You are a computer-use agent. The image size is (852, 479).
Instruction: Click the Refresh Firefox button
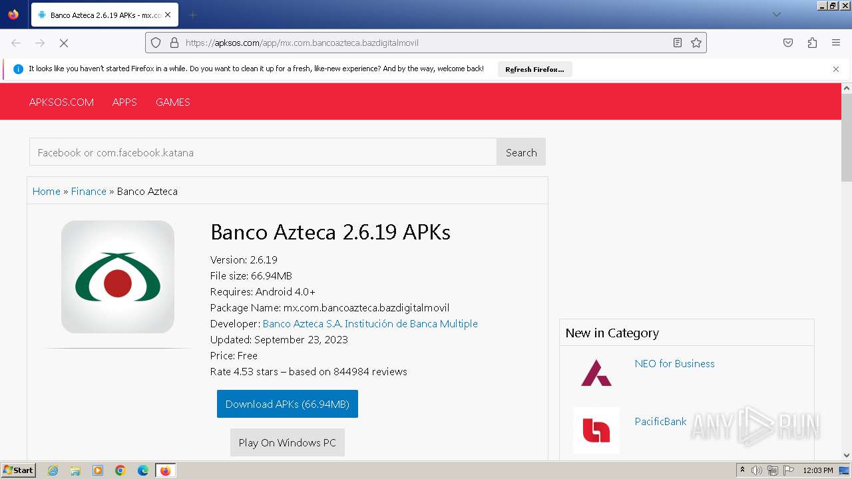coord(534,69)
